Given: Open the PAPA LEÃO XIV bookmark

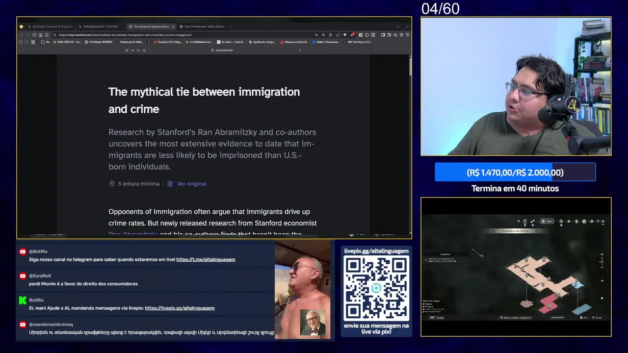Looking at the screenshot, I should [x=67, y=42].
